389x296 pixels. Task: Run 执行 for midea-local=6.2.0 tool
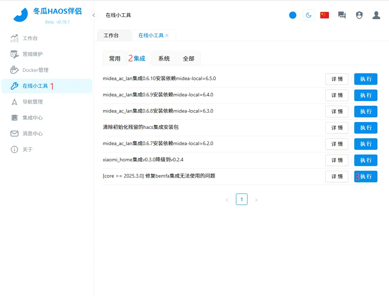coord(366,144)
